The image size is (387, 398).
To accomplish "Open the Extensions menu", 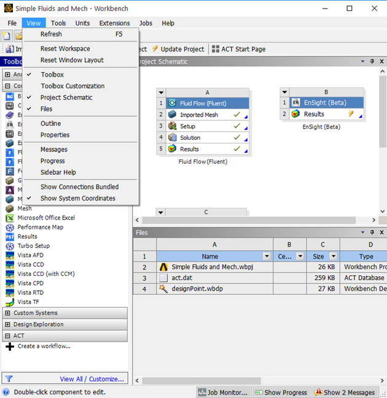I will pos(114,23).
